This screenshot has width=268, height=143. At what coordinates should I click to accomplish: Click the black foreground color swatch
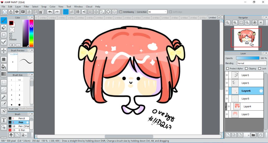click(x=11, y=23)
